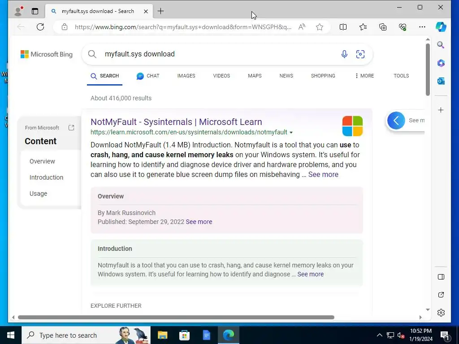Switch to the VIDEOS tab

click(x=221, y=76)
